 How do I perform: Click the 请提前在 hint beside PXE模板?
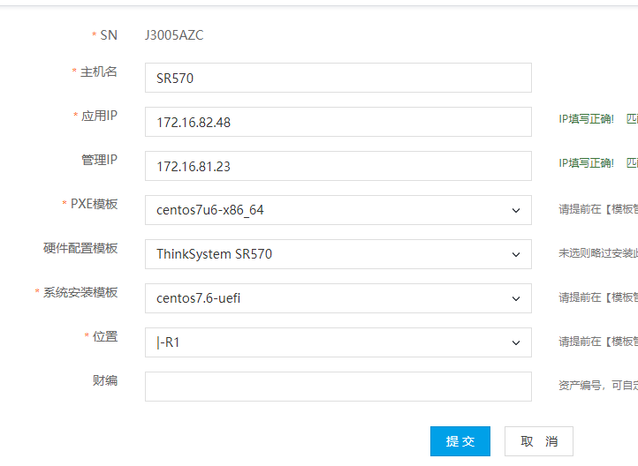(598, 209)
